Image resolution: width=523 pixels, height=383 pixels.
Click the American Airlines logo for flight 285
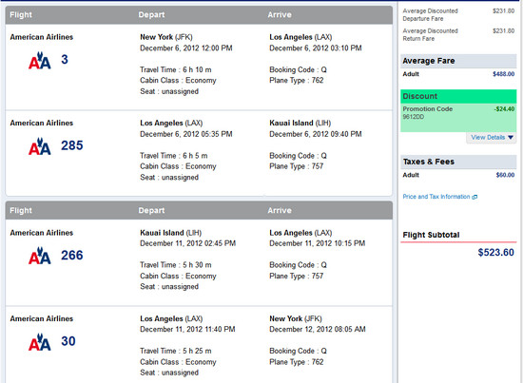point(40,146)
